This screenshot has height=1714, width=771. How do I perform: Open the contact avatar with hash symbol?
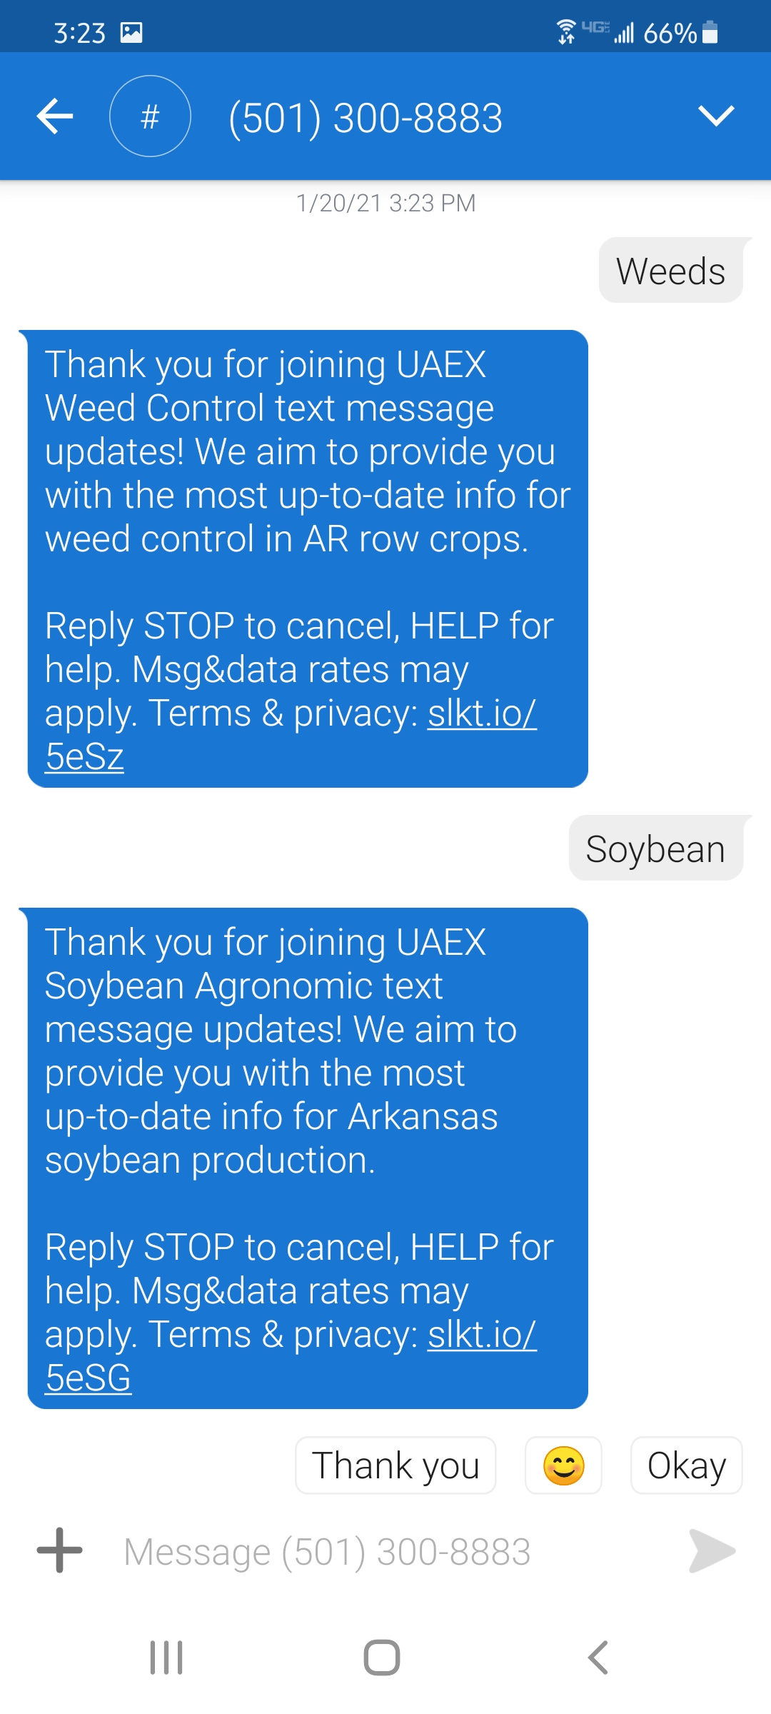tap(150, 116)
